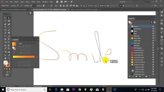Open Gradient panel options menu
Image resolution: width=164 pixels, height=92 pixels.
tap(38, 40)
